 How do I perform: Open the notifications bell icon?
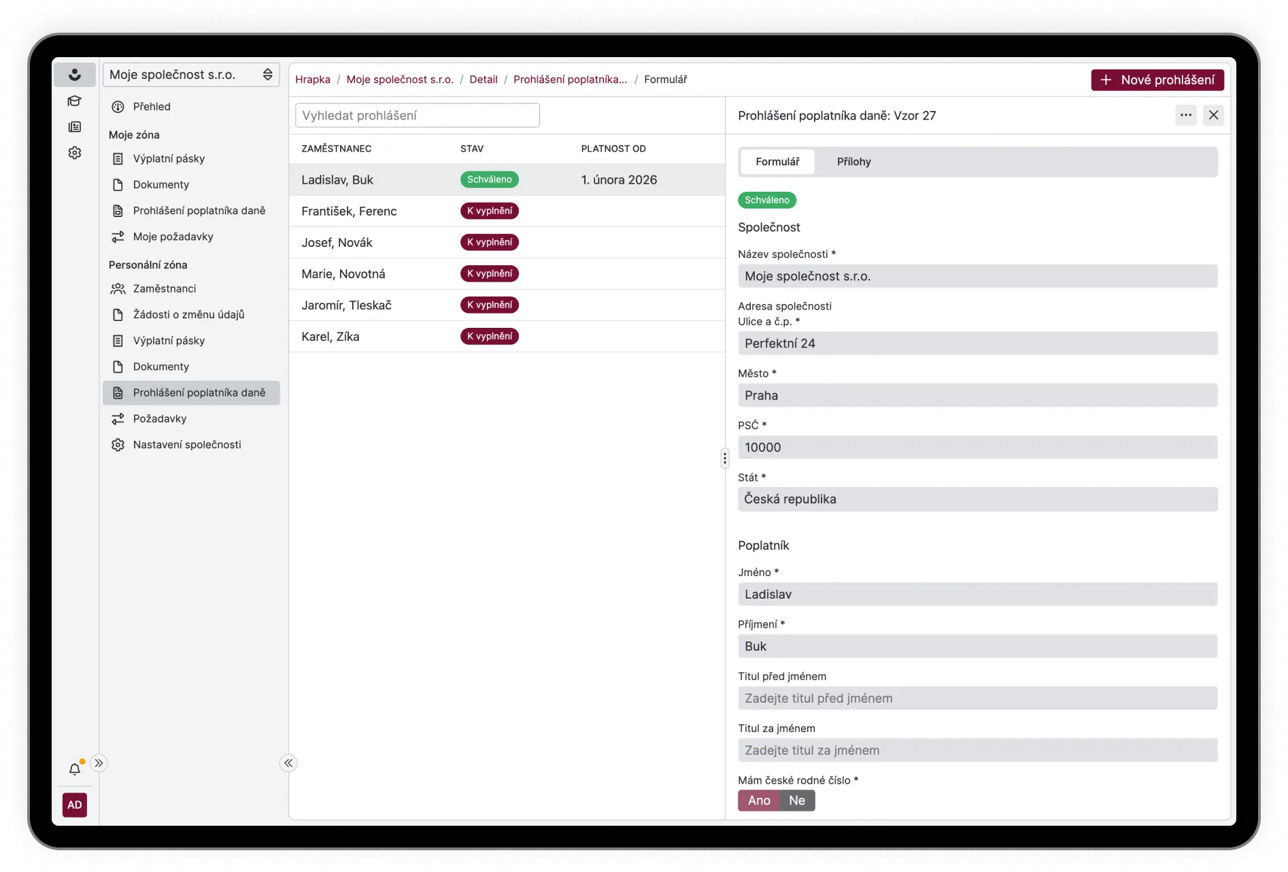coord(75,769)
